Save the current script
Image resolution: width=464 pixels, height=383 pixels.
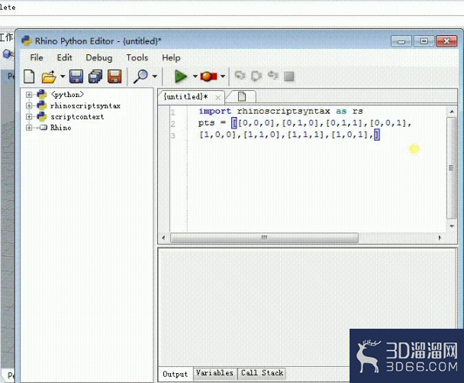[x=76, y=76]
